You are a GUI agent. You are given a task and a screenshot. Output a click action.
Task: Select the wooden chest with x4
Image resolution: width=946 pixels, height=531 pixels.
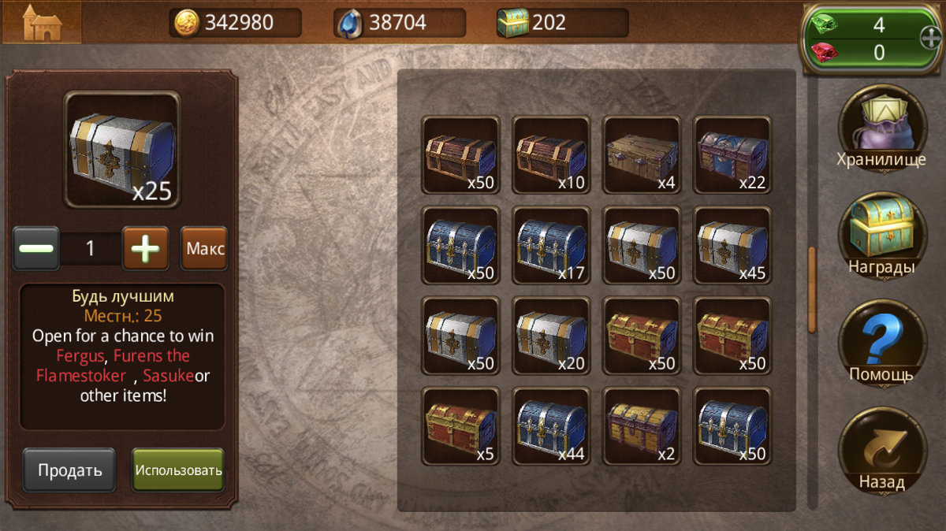(x=642, y=155)
